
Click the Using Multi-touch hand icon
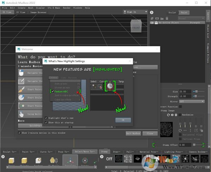[x=21, y=114]
